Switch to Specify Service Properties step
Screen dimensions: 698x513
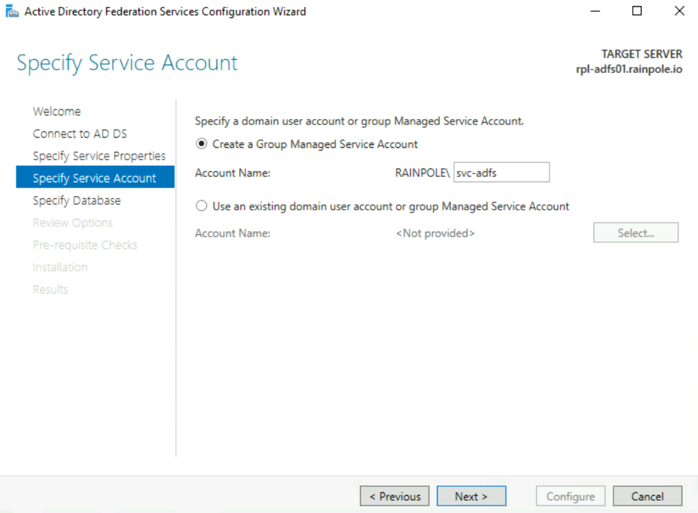tap(99, 156)
